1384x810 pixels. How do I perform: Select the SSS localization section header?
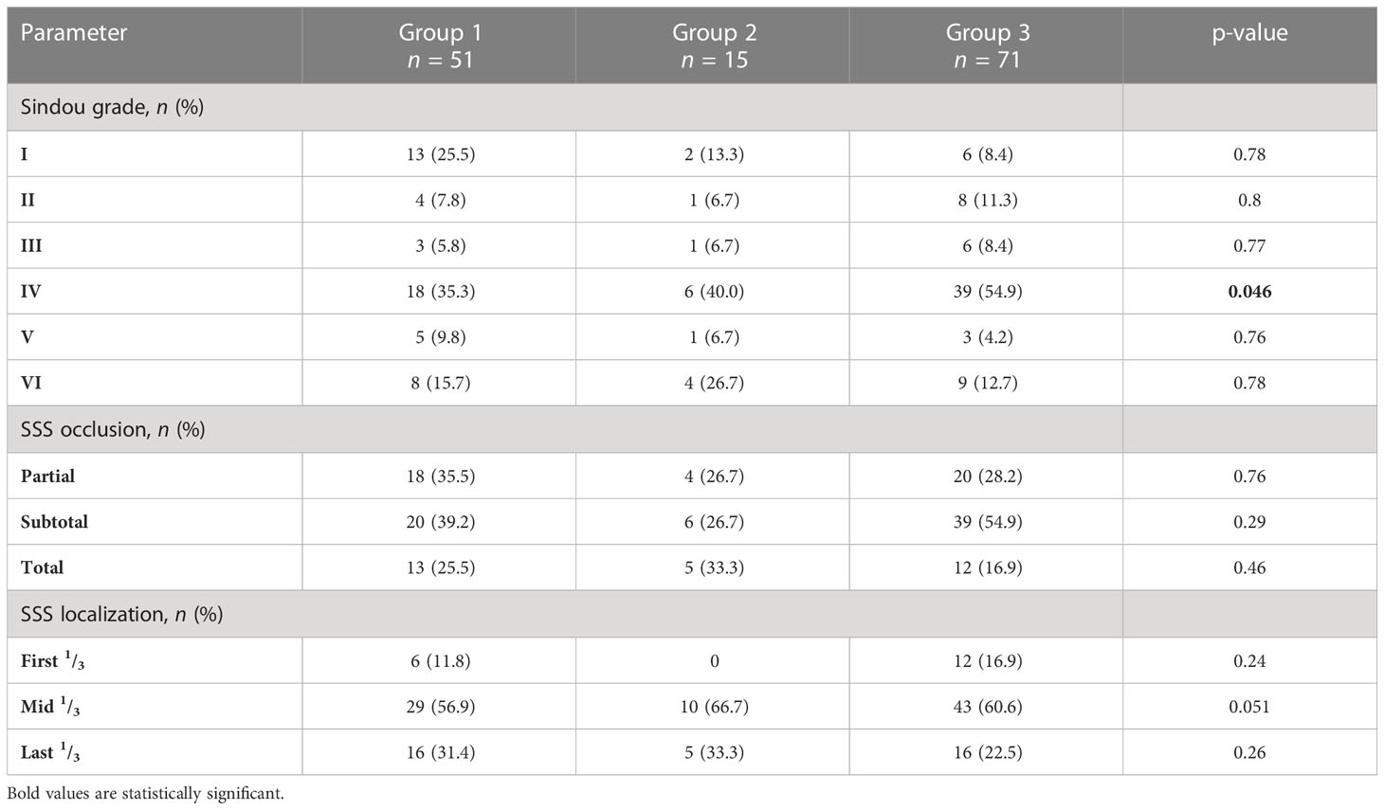(121, 614)
